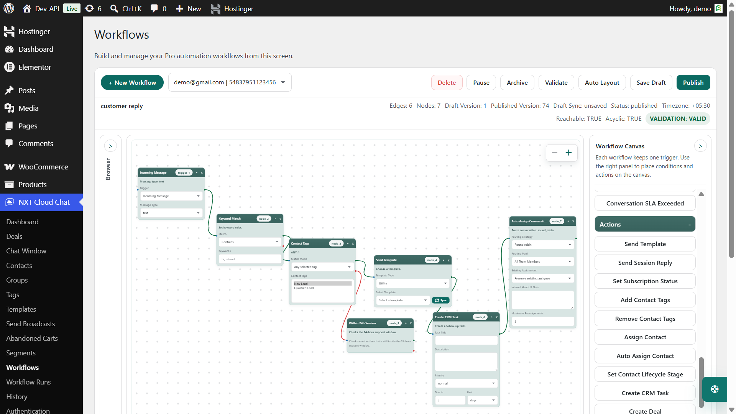Click the Maximum Reassignments field

coord(543,322)
